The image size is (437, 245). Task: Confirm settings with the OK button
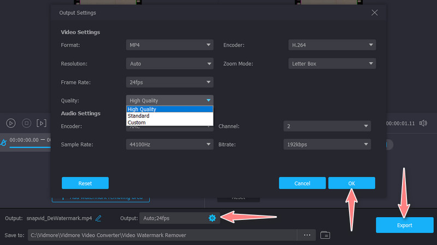pos(351,183)
